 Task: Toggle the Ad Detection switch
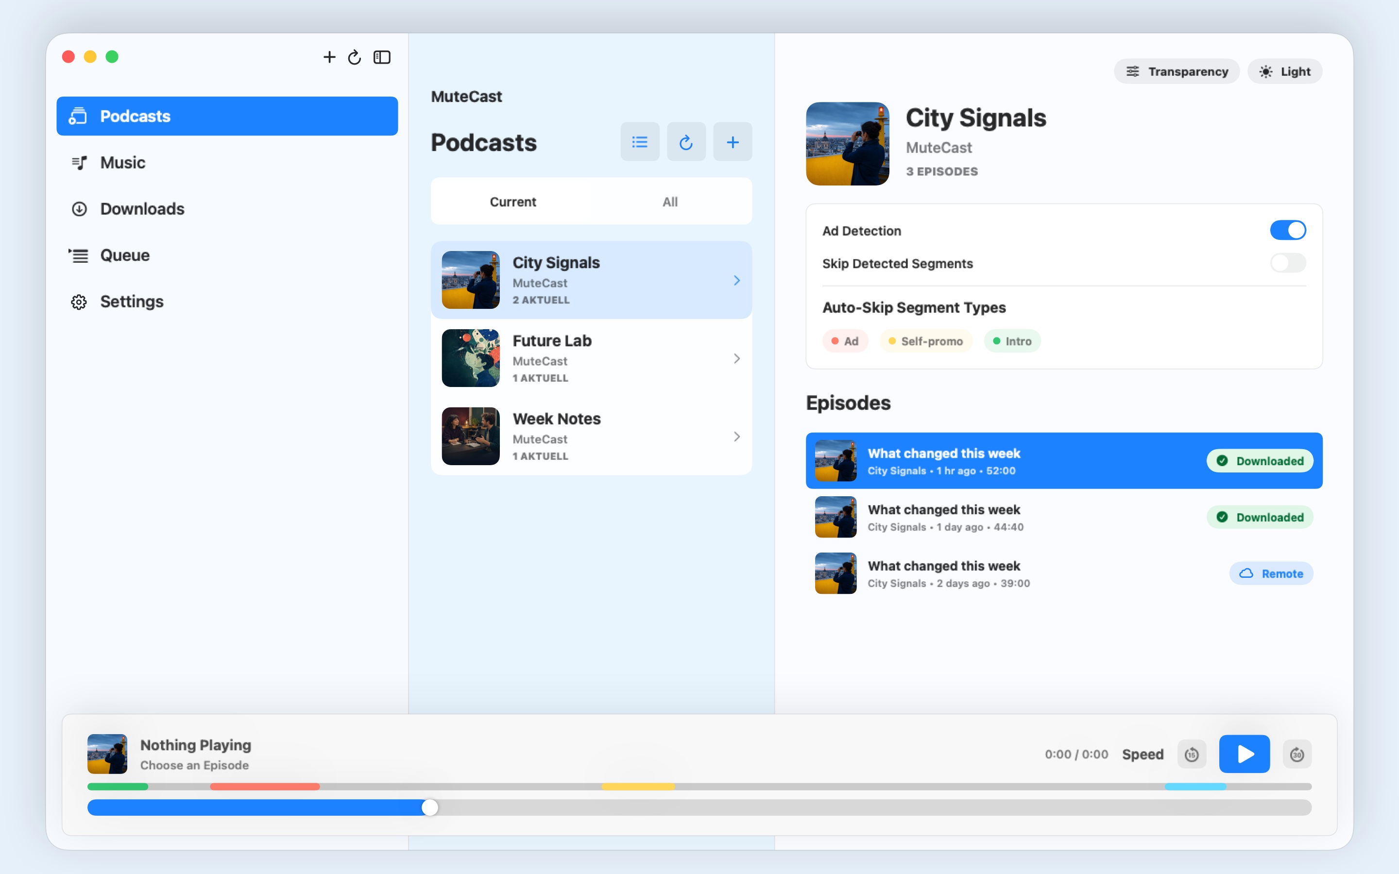tap(1288, 230)
